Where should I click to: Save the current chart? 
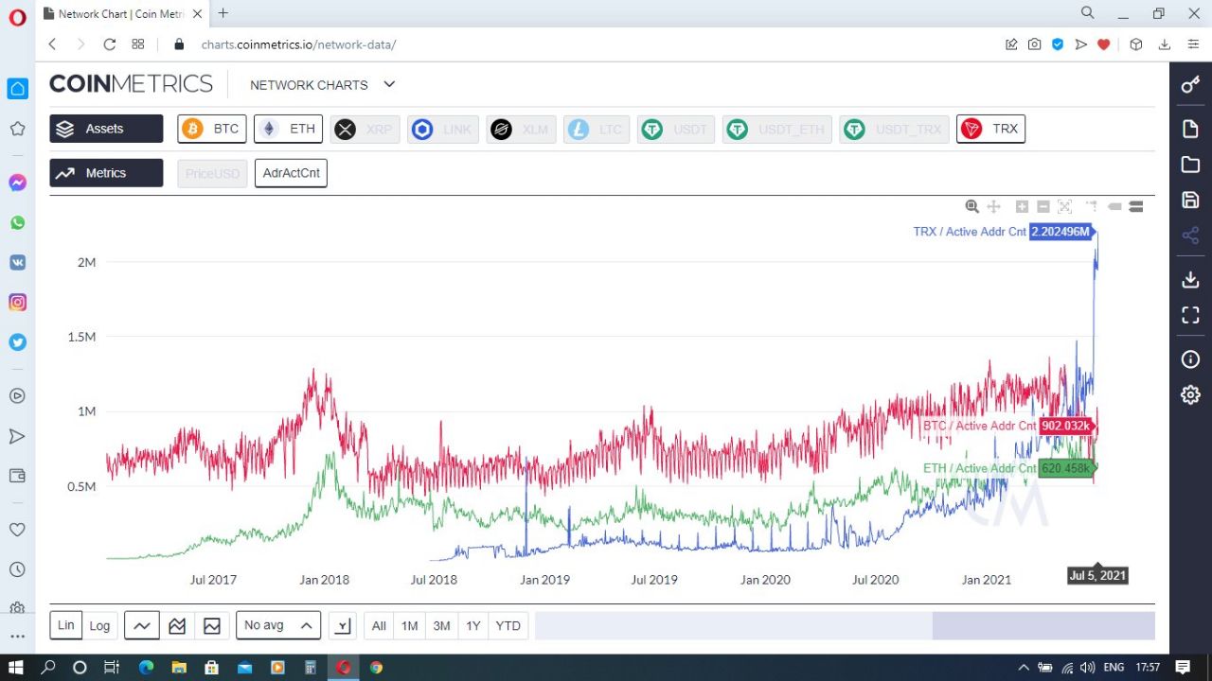pos(1190,200)
